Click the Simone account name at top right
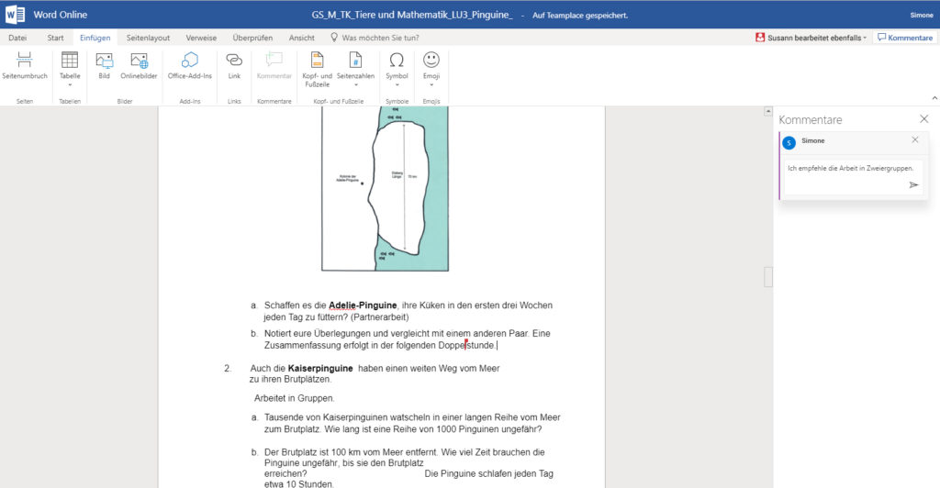Viewport: 940px width, 488px height. pyautogui.click(x=922, y=15)
